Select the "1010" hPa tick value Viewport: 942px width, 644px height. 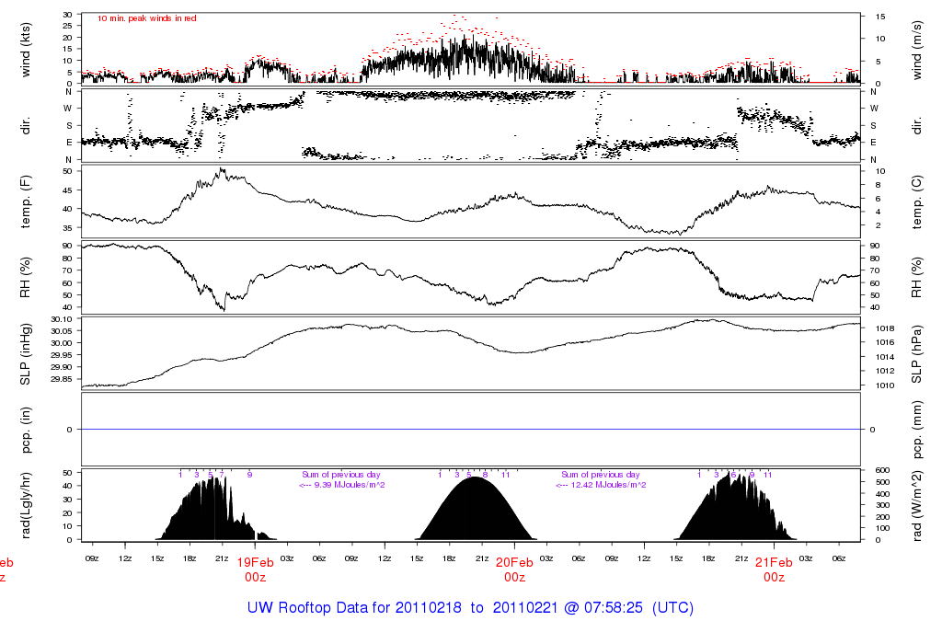[x=885, y=385]
